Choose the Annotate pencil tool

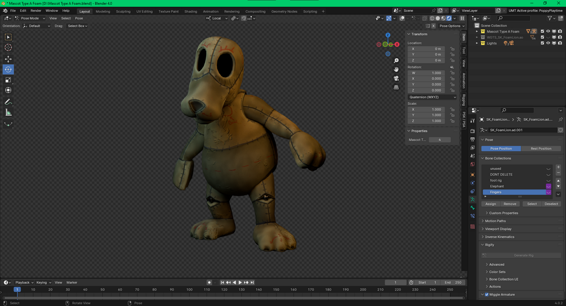coord(8,102)
